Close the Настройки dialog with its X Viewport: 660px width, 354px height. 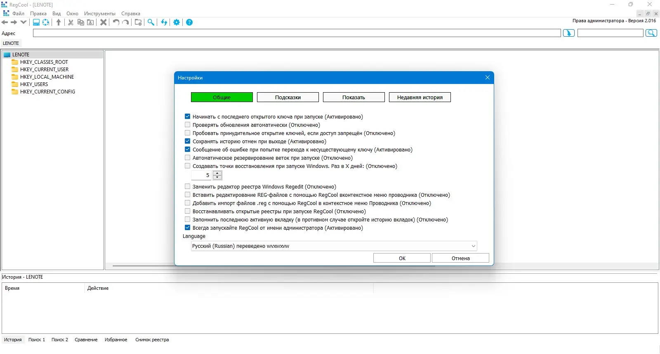(488, 77)
